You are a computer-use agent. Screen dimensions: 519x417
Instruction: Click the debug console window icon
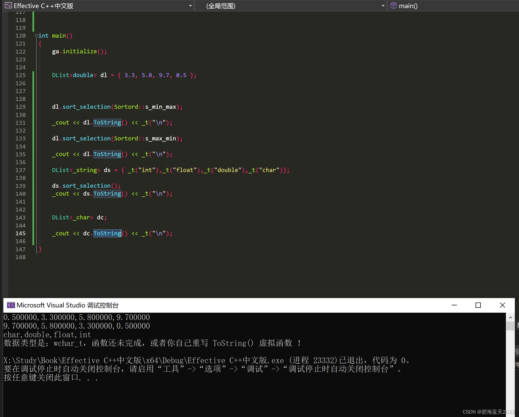[11, 305]
